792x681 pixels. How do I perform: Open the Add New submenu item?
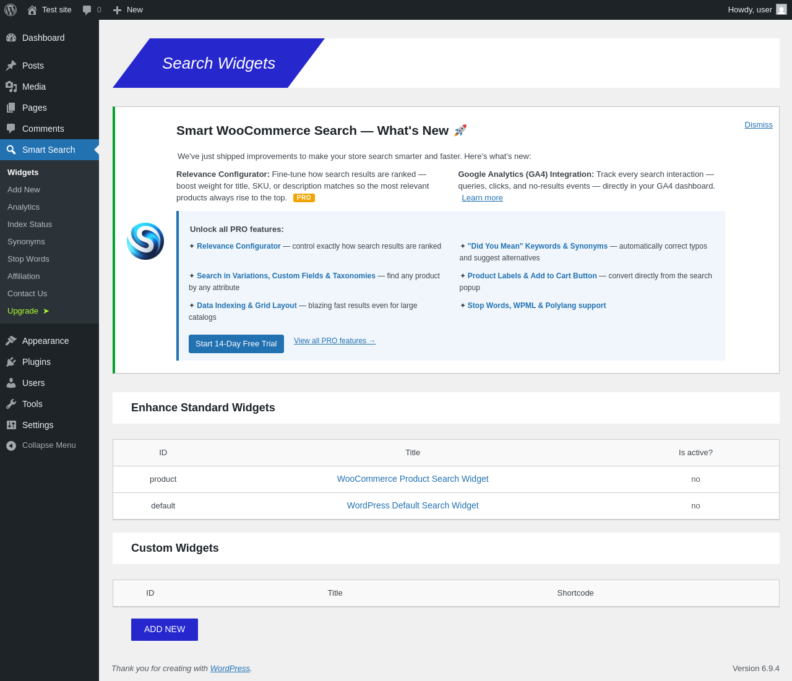(x=24, y=190)
